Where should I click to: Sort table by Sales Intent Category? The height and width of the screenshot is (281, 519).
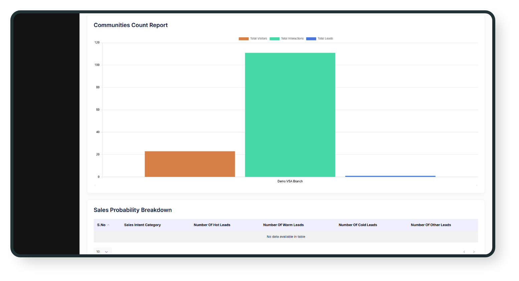(x=142, y=225)
